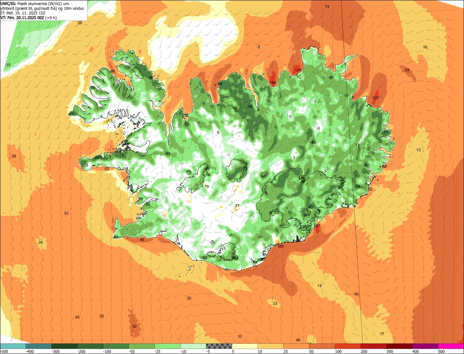Click the checkered -5 to 5 legend swatch
Viewport: 464px width, 354px height.
click(219, 346)
